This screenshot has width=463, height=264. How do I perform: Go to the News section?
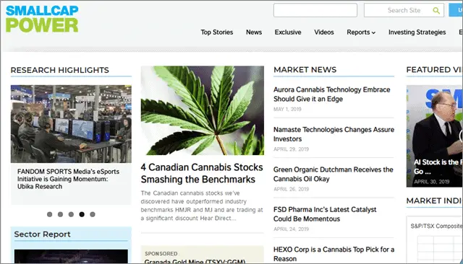click(254, 32)
